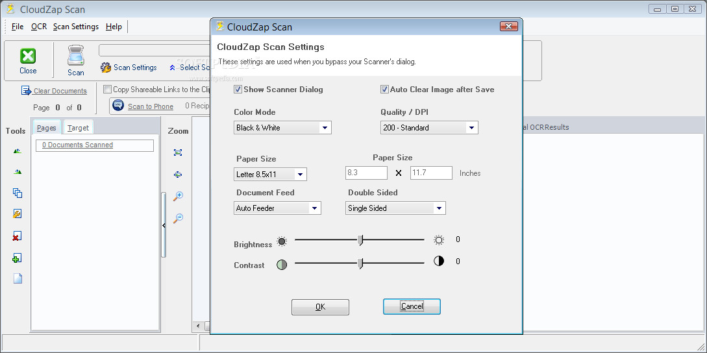Click the fit-width arrows Zoom icon
The width and height of the screenshot is (707, 353).
(178, 174)
